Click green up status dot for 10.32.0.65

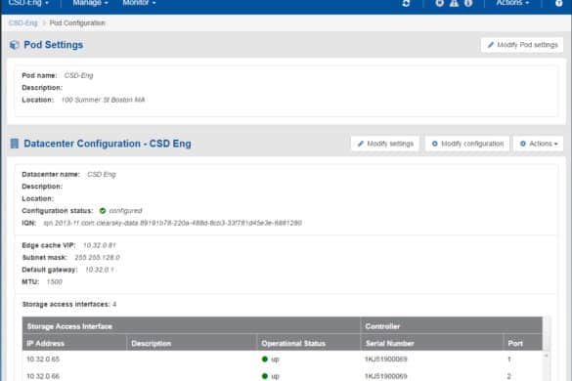(265, 360)
